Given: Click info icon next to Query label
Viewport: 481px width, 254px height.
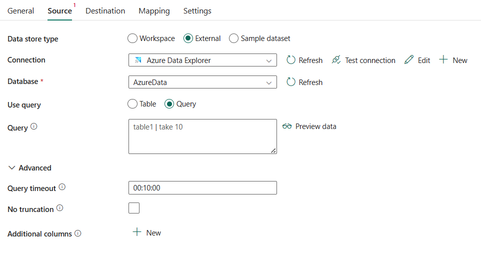Looking at the screenshot, I should click(x=33, y=126).
